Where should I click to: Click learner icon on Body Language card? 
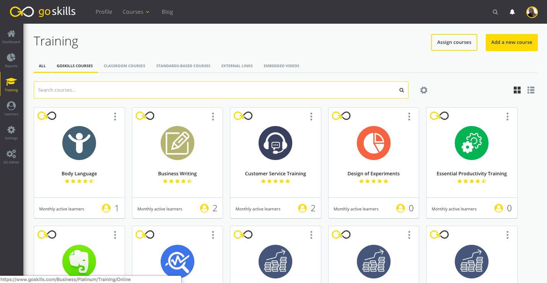tap(106, 208)
